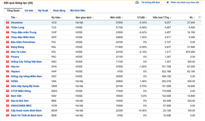Click the volume value 82.10K
This screenshot has width=205, height=121.
pyautogui.click(x=191, y=71)
